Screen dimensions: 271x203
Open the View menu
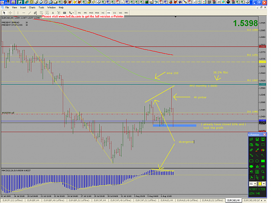pyautogui.click(x=14, y=8)
